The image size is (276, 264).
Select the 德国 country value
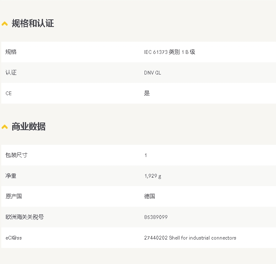(x=150, y=196)
